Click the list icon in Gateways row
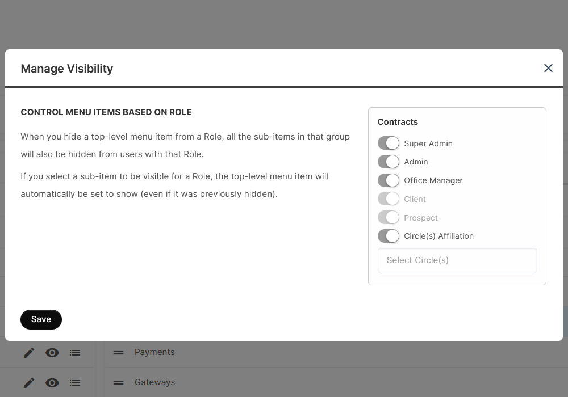This screenshot has height=397, width=568. (75, 383)
